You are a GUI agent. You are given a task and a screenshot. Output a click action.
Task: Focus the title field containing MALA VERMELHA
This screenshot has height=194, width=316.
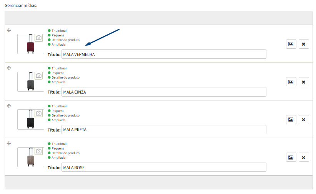[x=164, y=54]
